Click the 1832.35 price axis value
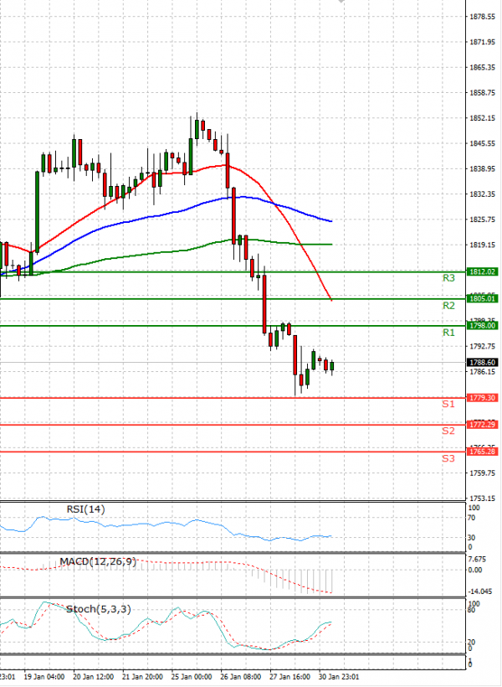The height and width of the screenshot is (687, 502). click(x=482, y=194)
